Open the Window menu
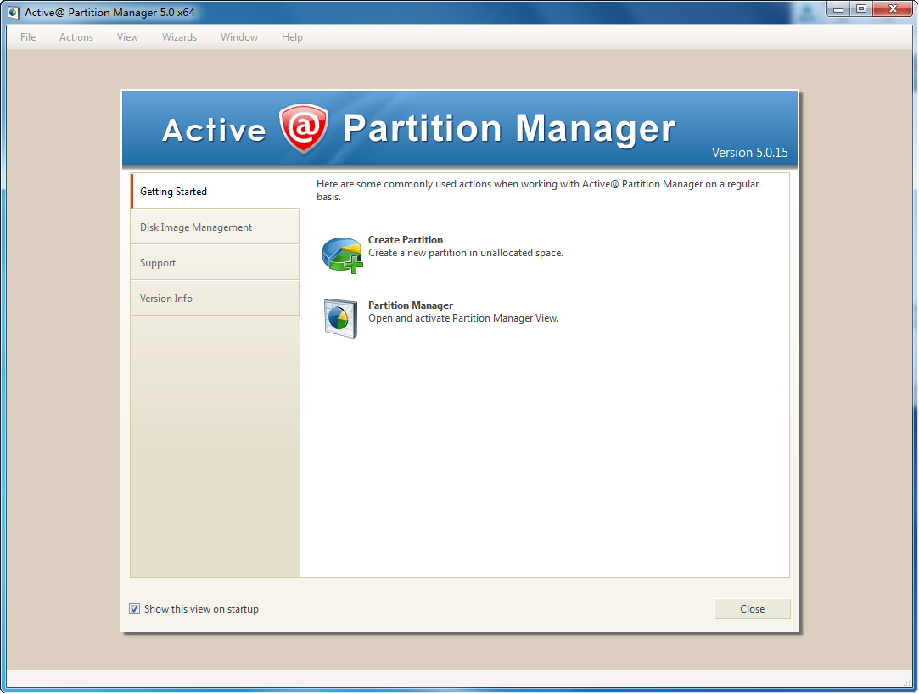The height and width of the screenshot is (694, 919). (239, 37)
